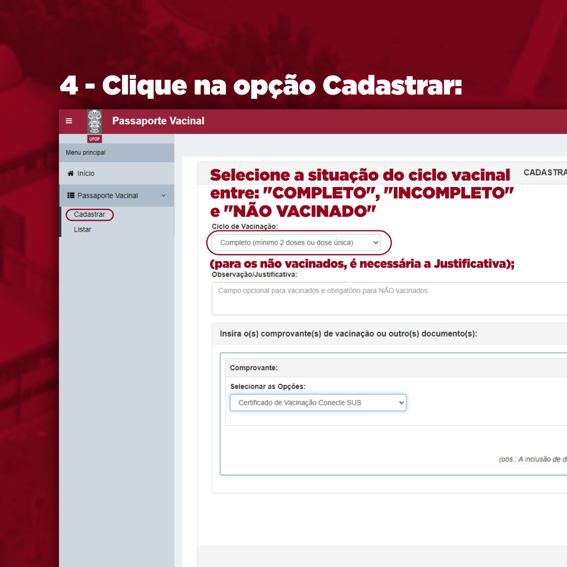Collapse the Passaporte Vacinal chevron

click(x=163, y=196)
